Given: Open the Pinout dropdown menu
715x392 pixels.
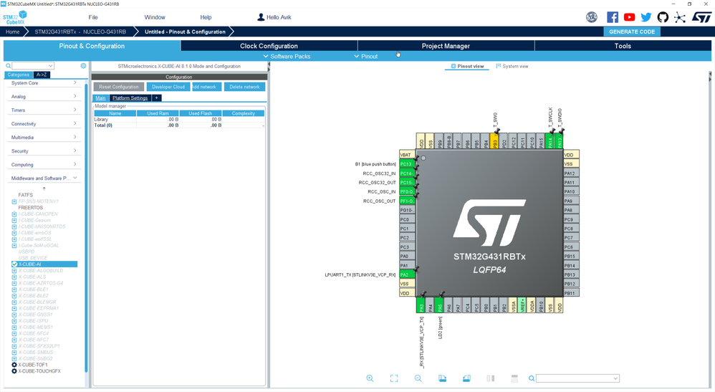Looking at the screenshot, I should click(x=365, y=56).
